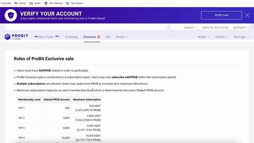Click the Buy Crypto card icon

click(x=36, y=37)
